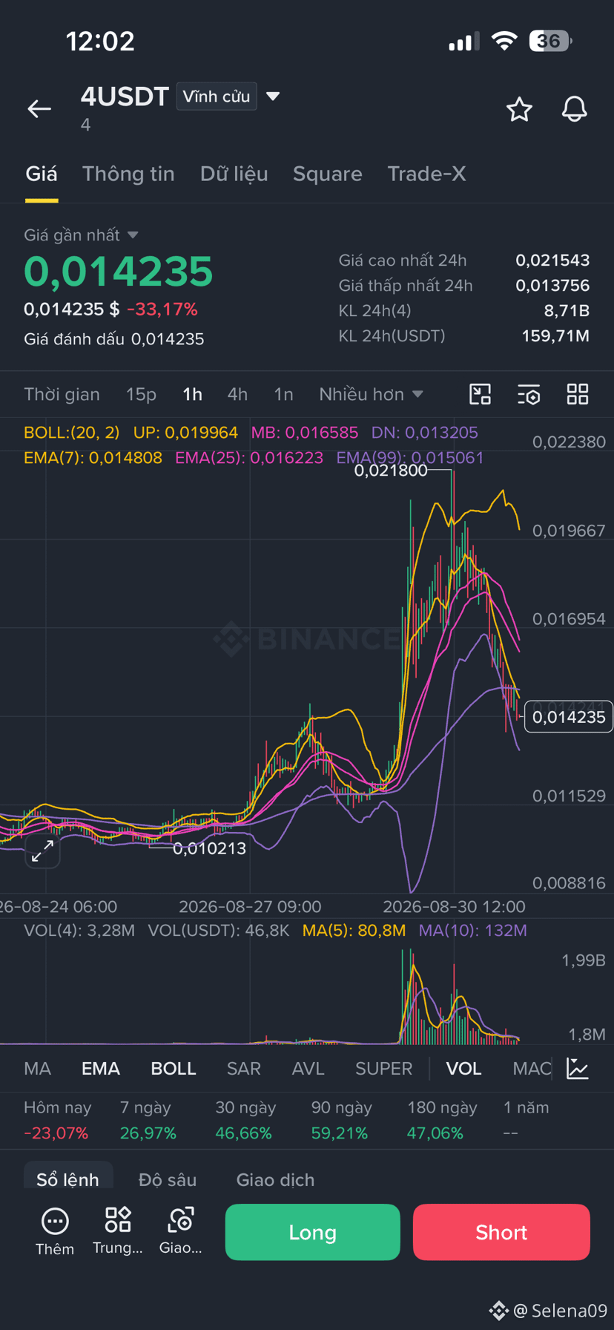
Task: Open the Sổ lệnh order book tab
Action: [x=67, y=1179]
